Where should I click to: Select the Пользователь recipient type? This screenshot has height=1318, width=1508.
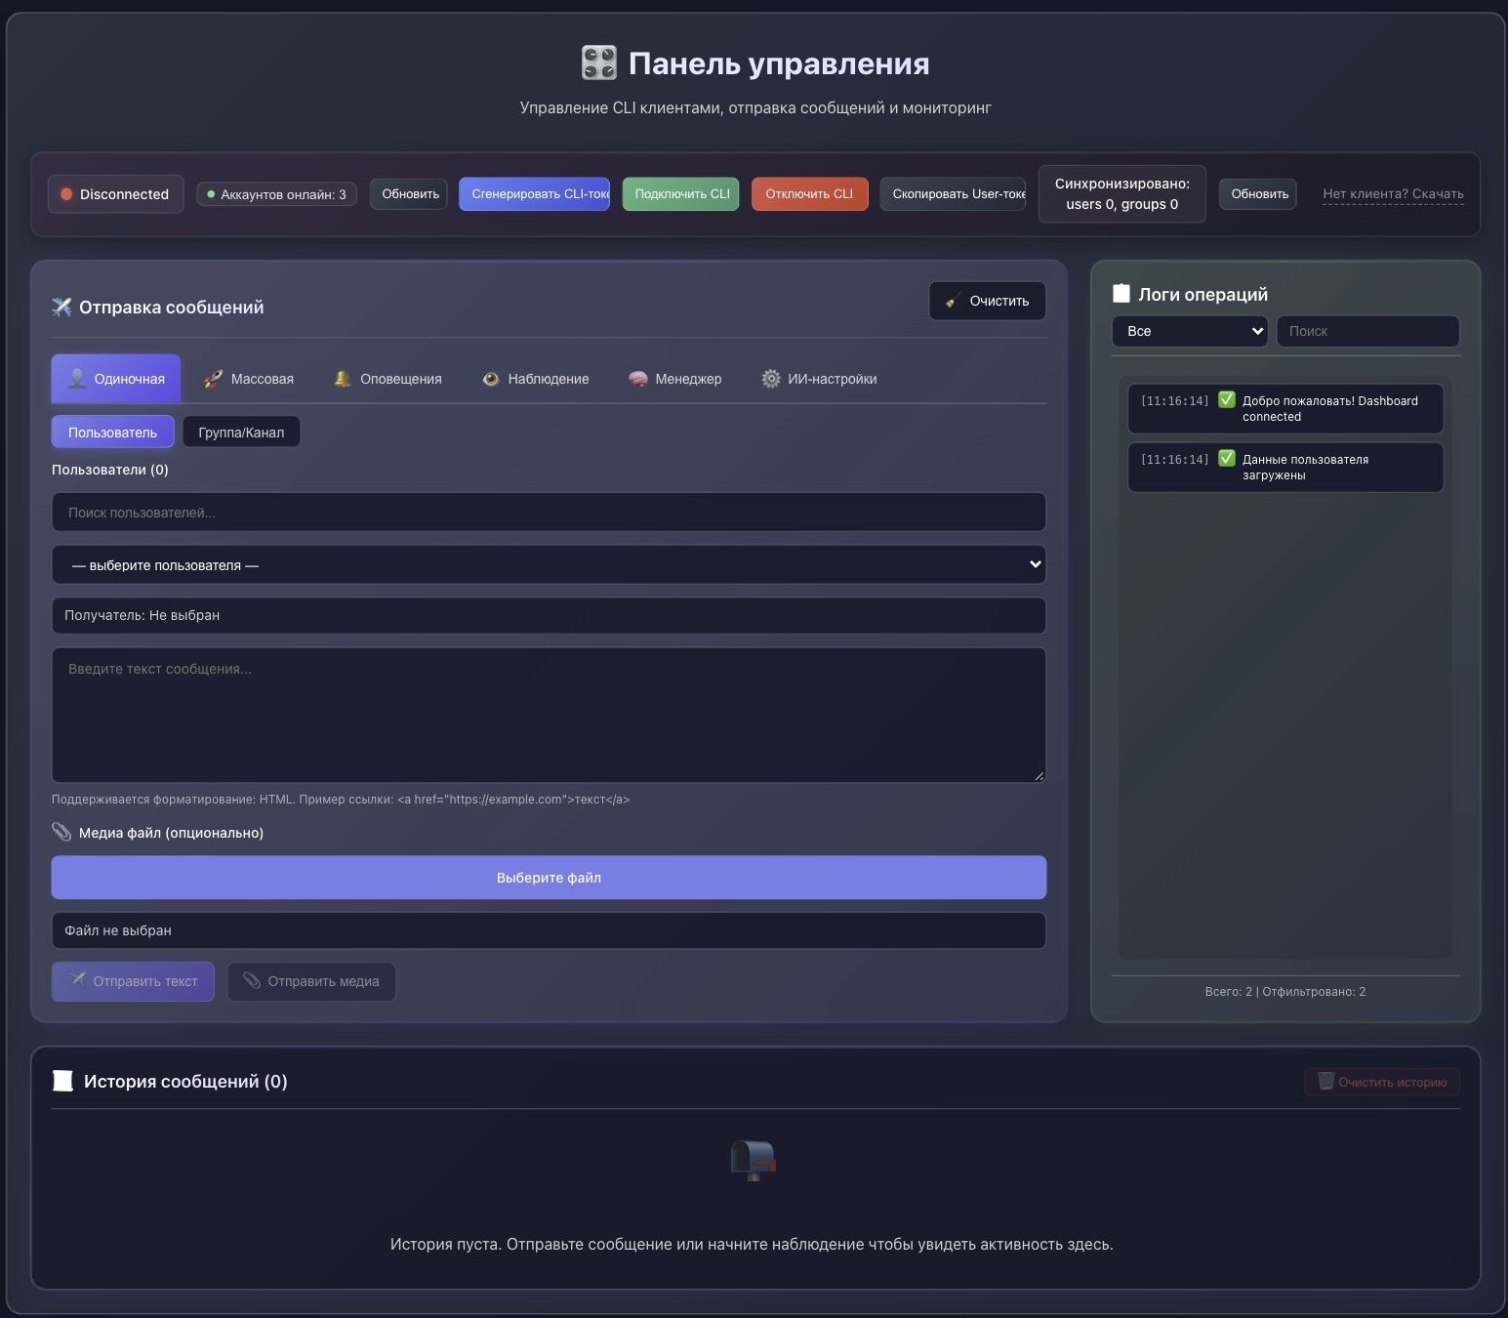[113, 432]
